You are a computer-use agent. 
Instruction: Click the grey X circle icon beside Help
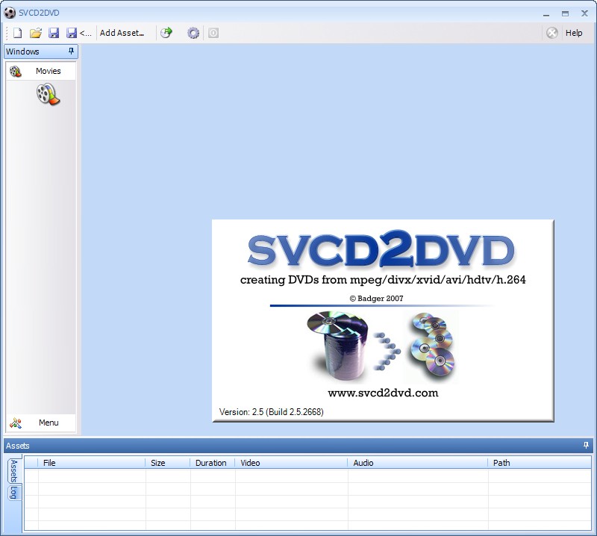pos(552,33)
